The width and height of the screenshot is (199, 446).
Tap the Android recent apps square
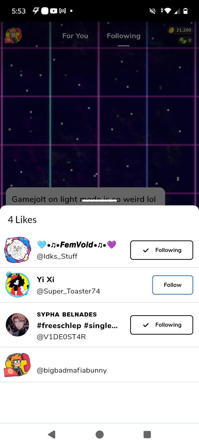pyautogui.click(x=147, y=434)
